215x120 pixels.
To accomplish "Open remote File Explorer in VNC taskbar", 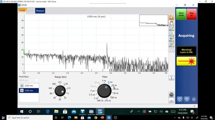I will (x=56, y=111).
